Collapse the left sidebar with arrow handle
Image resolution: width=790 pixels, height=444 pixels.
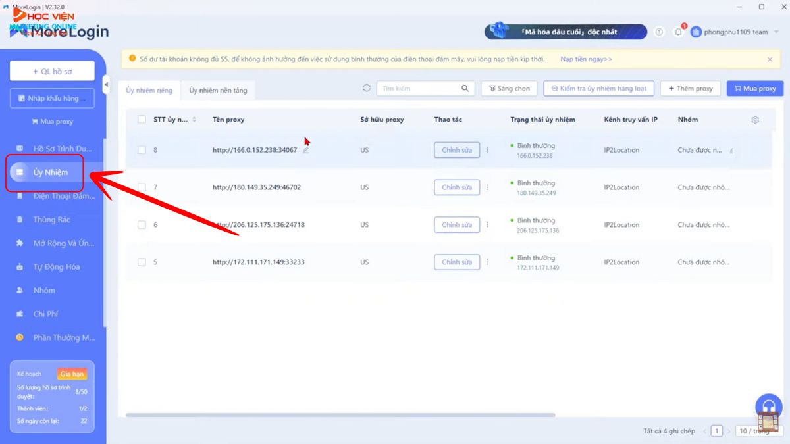coord(107,84)
